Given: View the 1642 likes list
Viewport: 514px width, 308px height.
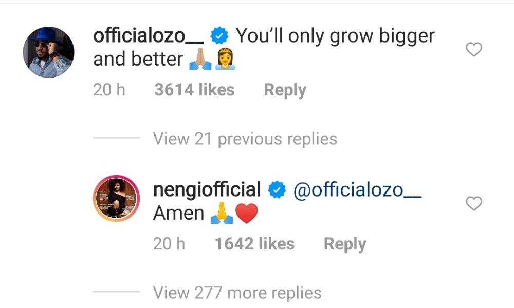Looking at the screenshot, I should click(254, 244).
